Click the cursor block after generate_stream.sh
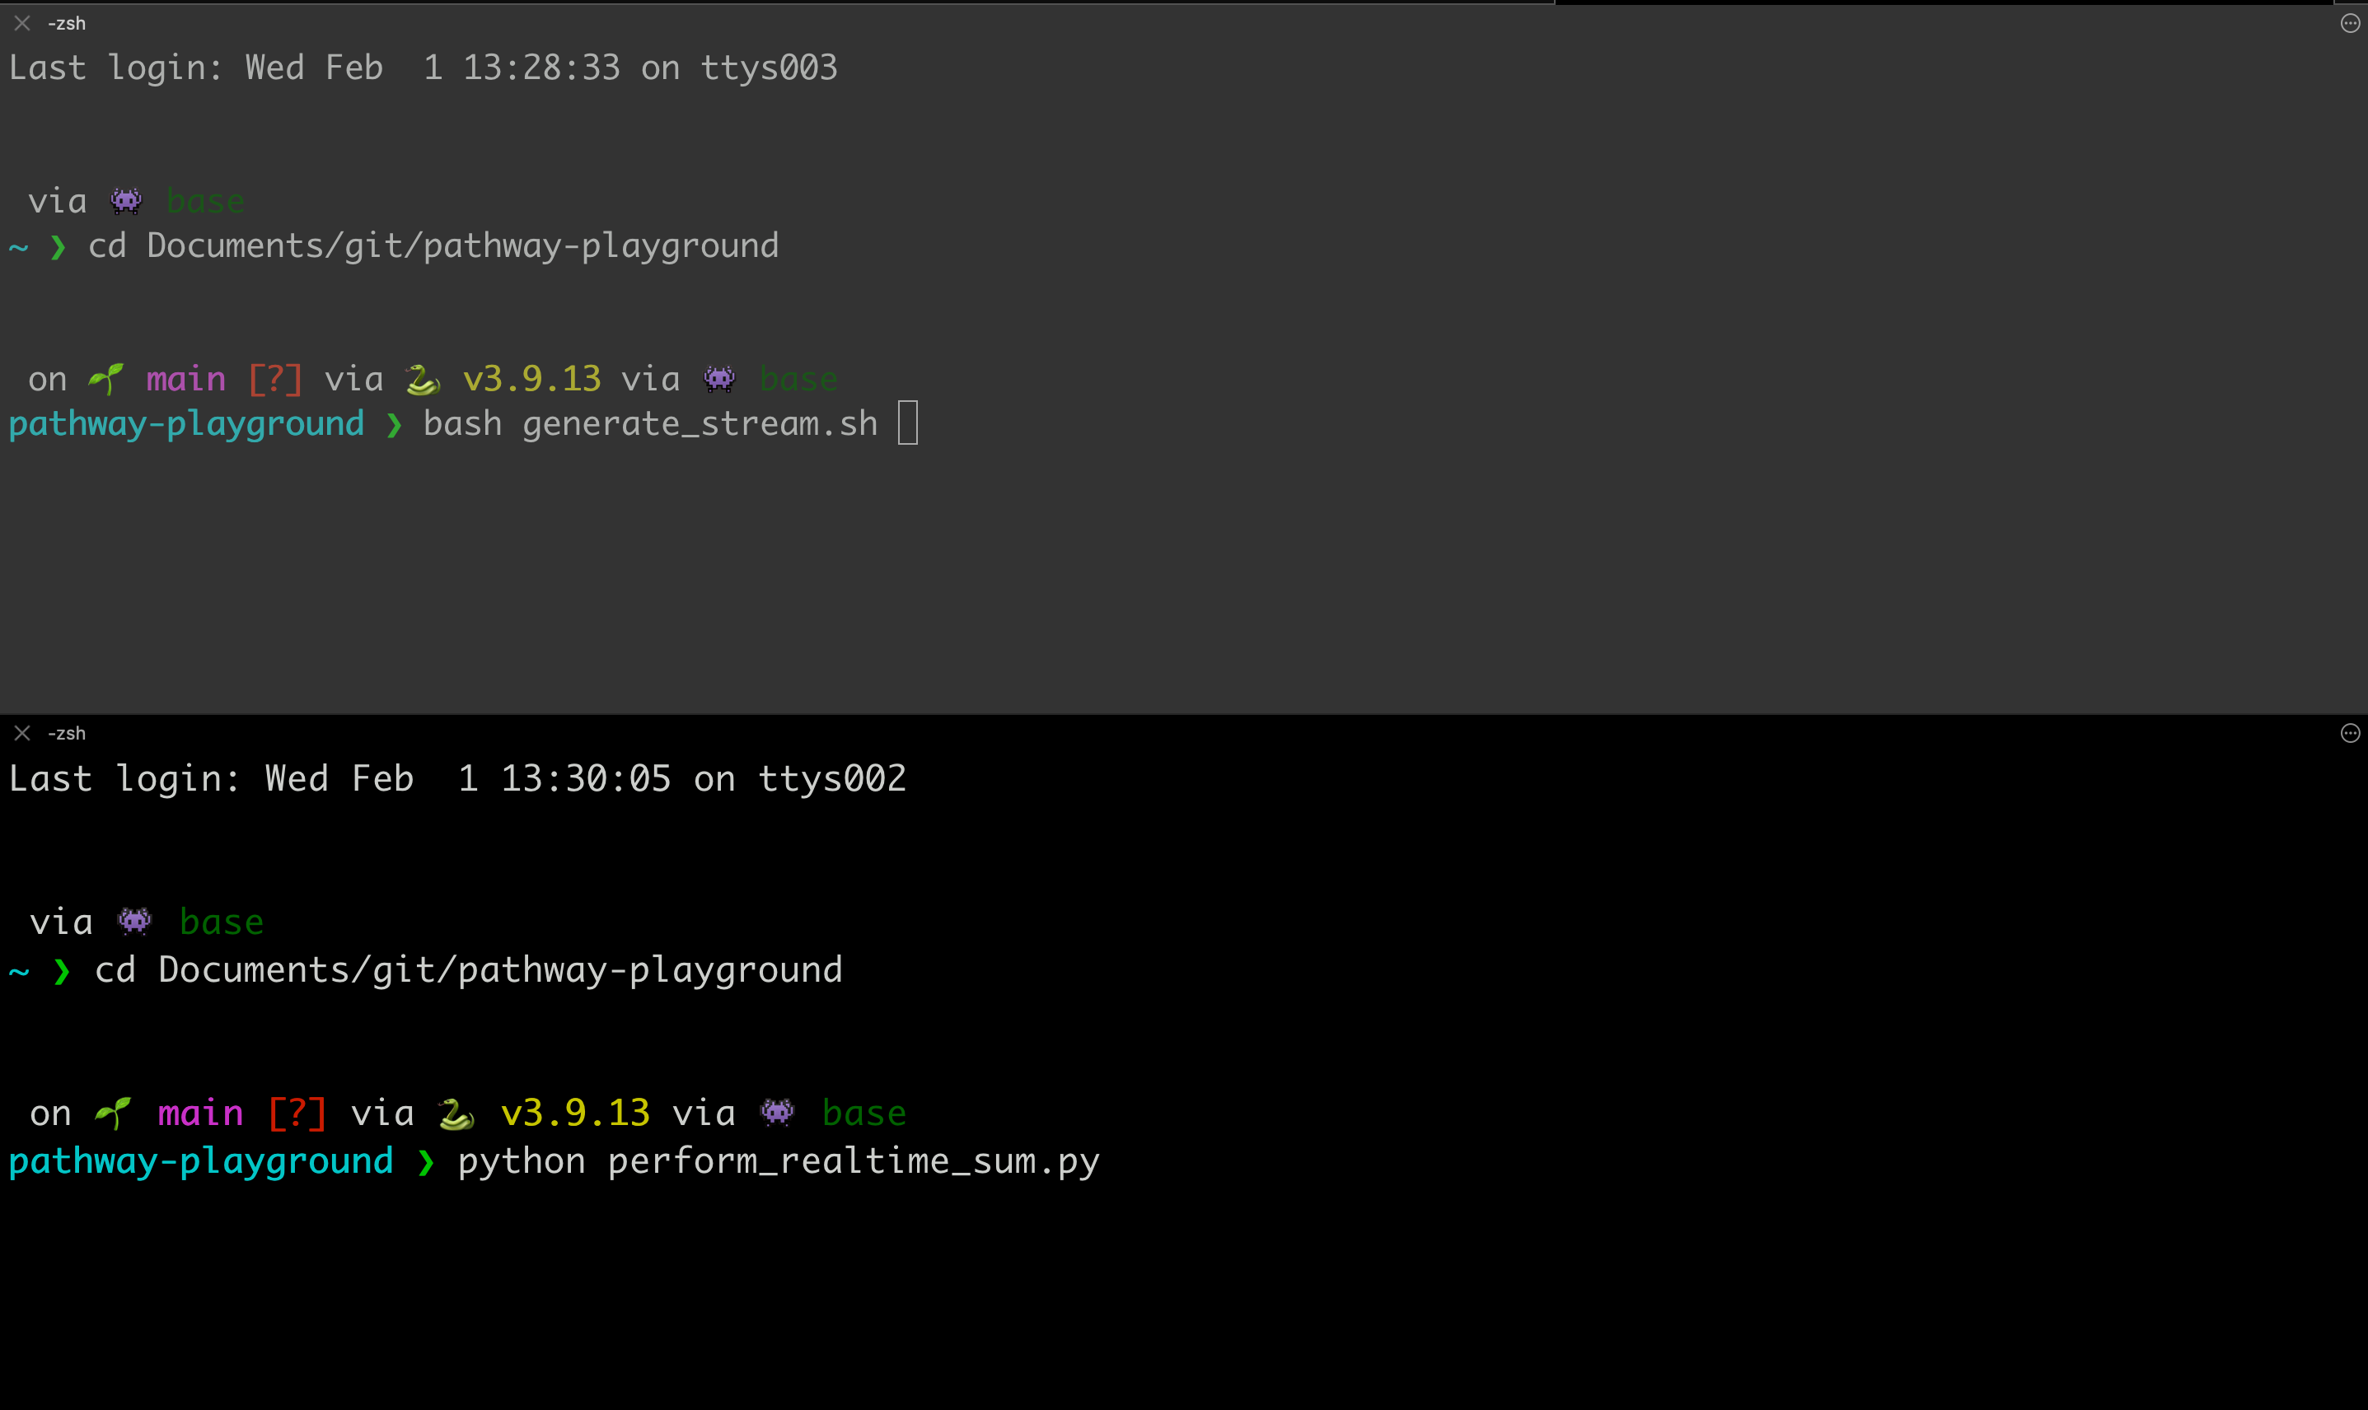 pos(907,423)
